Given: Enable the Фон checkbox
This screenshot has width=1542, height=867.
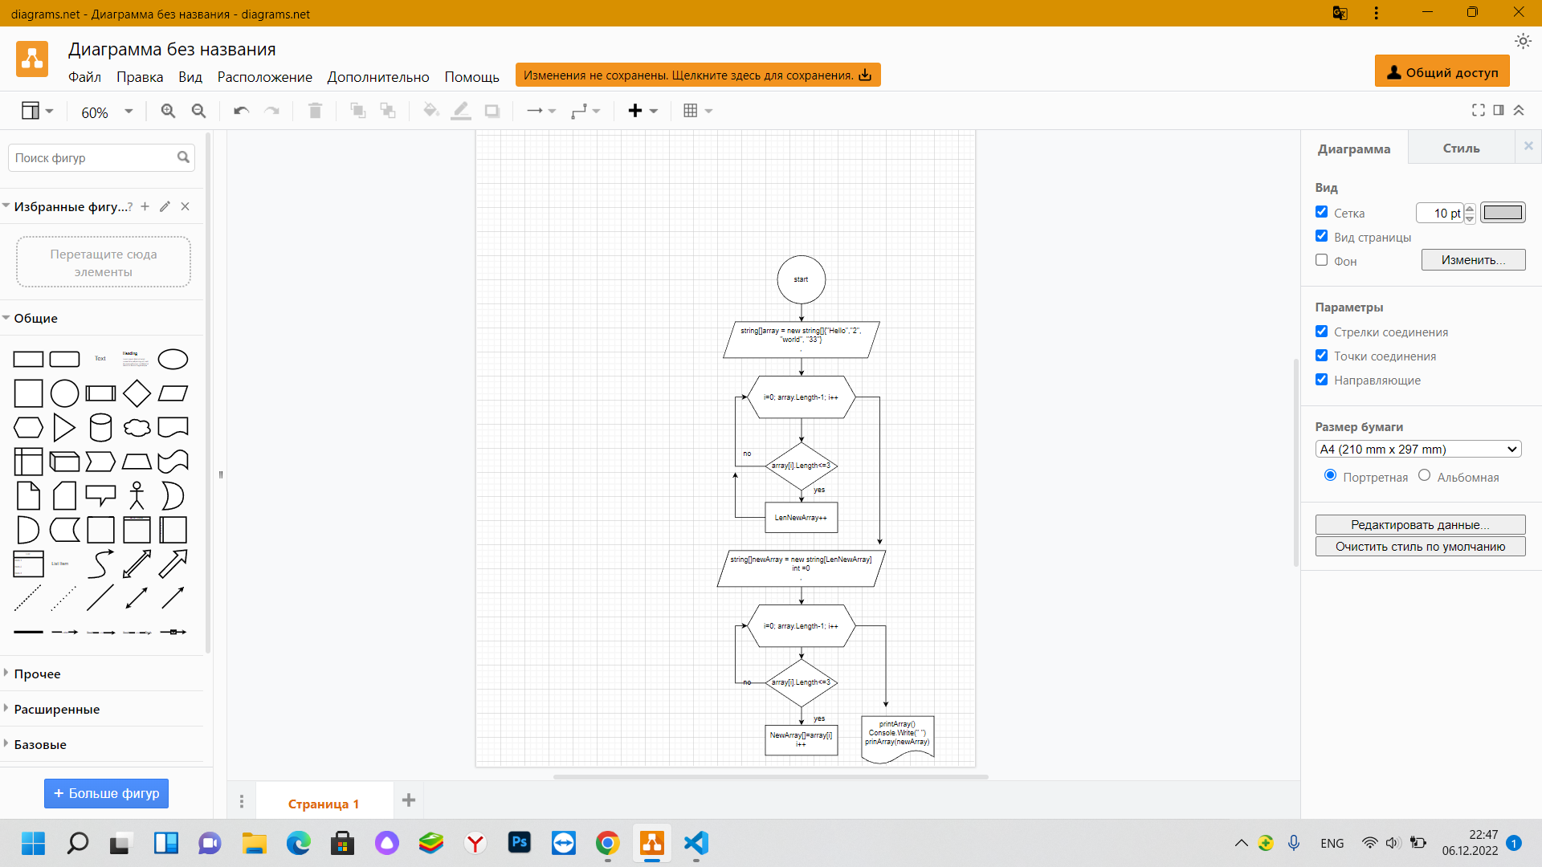Looking at the screenshot, I should click(x=1322, y=259).
